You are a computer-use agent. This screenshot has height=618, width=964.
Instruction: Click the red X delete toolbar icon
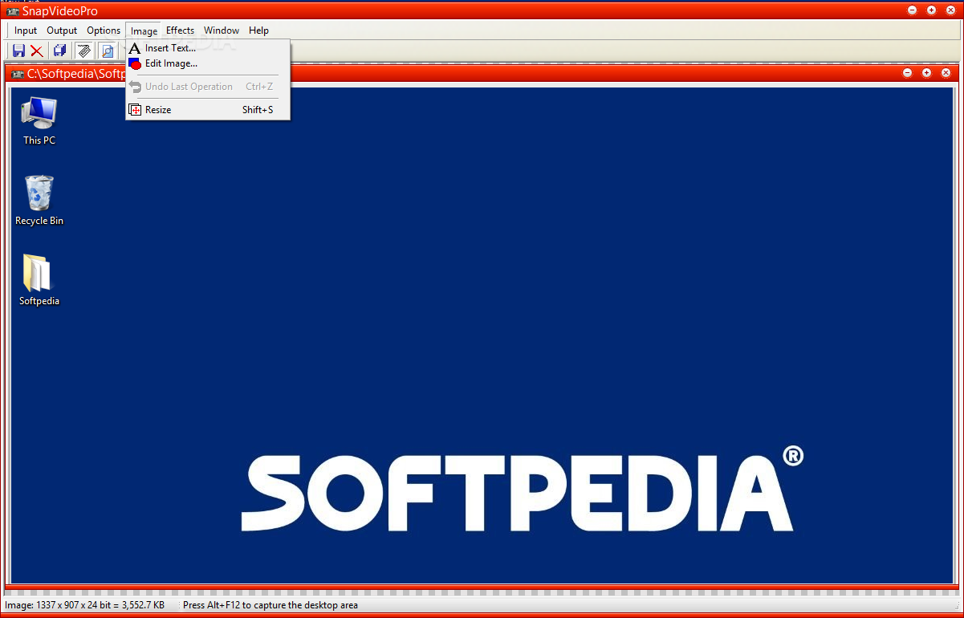point(37,51)
